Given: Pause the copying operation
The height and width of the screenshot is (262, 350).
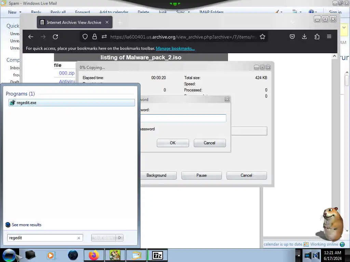Looking at the screenshot, I should (202, 175).
